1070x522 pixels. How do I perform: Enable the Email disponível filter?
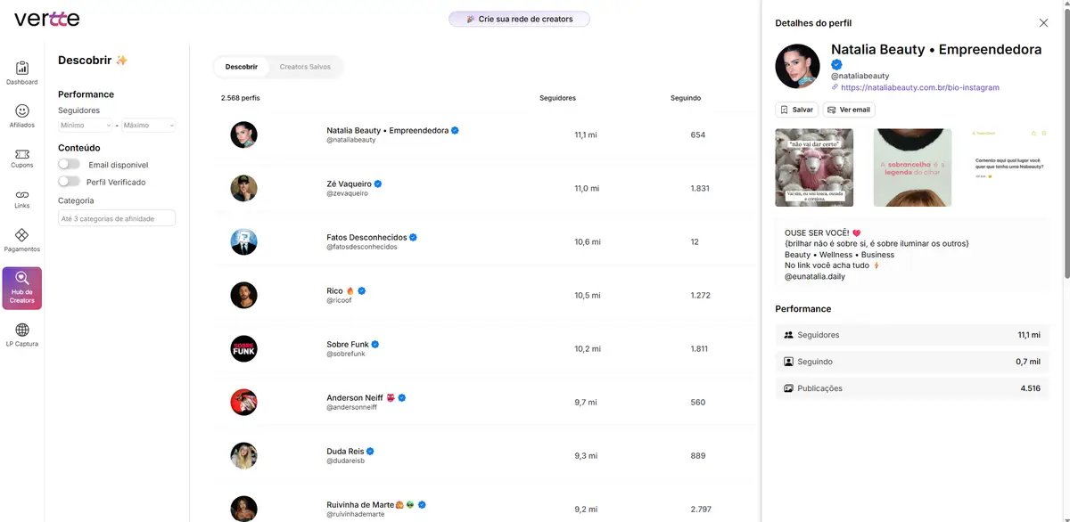coord(69,164)
